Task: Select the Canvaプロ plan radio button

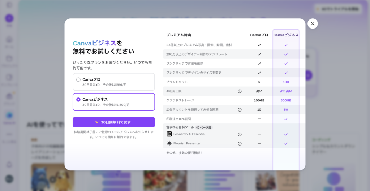Action: point(78,79)
